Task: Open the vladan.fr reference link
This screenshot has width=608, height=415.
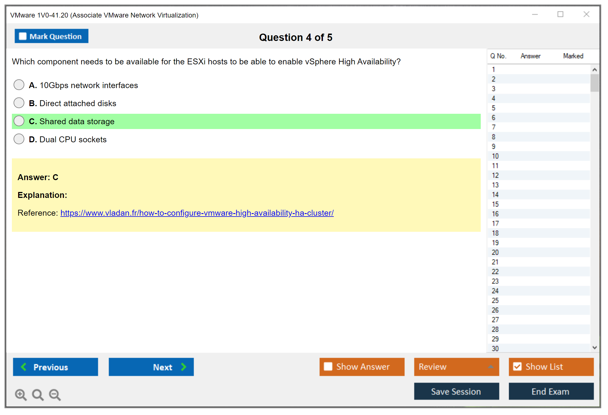Action: [197, 213]
